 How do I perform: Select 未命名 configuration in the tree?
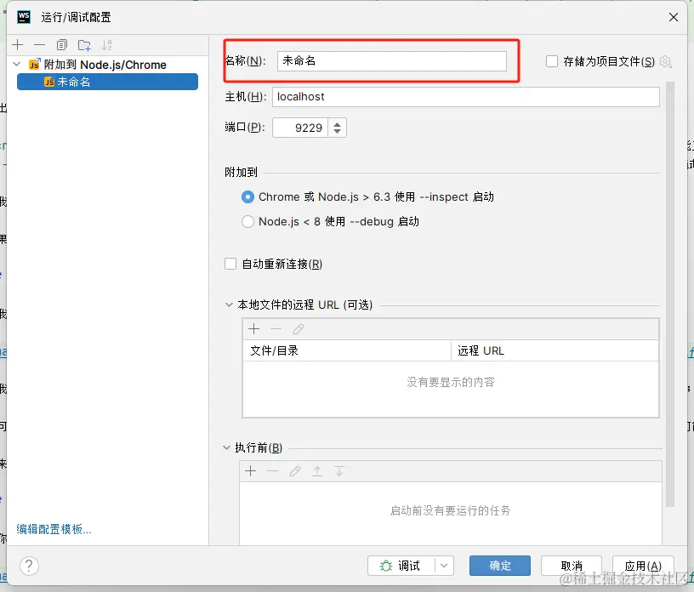pos(107,82)
